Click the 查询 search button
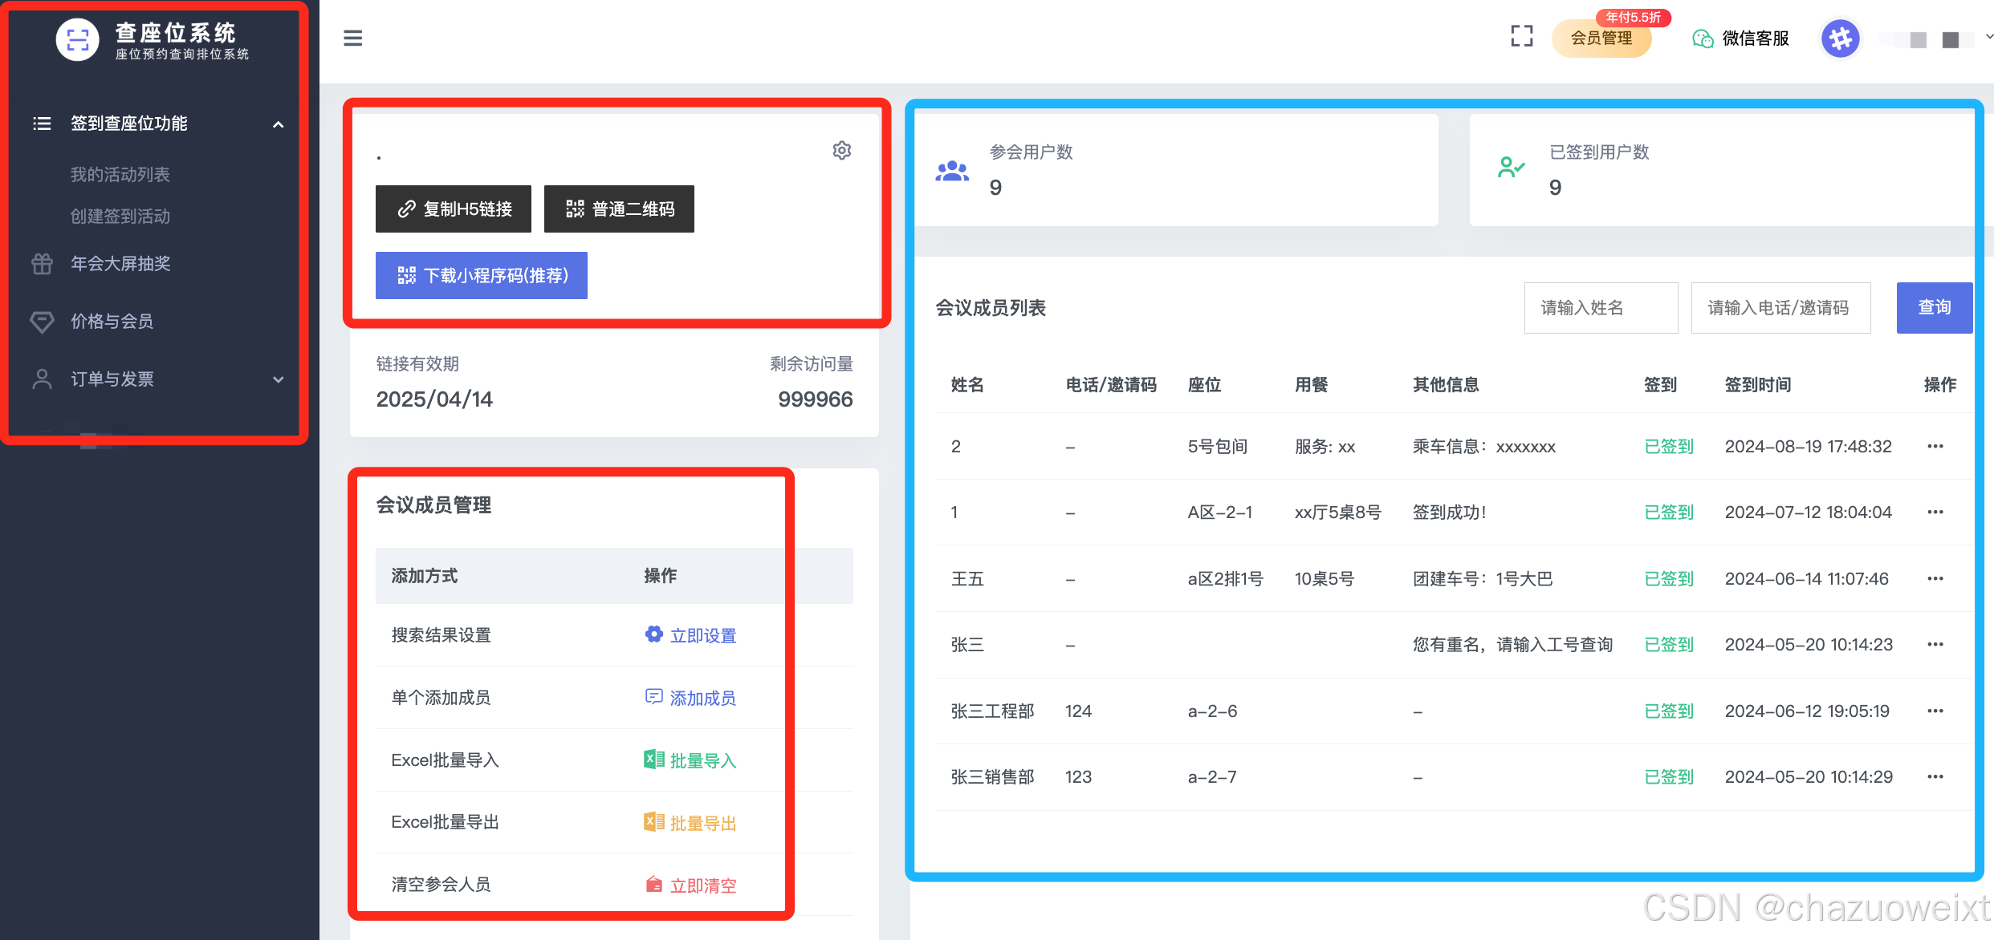 [1933, 308]
